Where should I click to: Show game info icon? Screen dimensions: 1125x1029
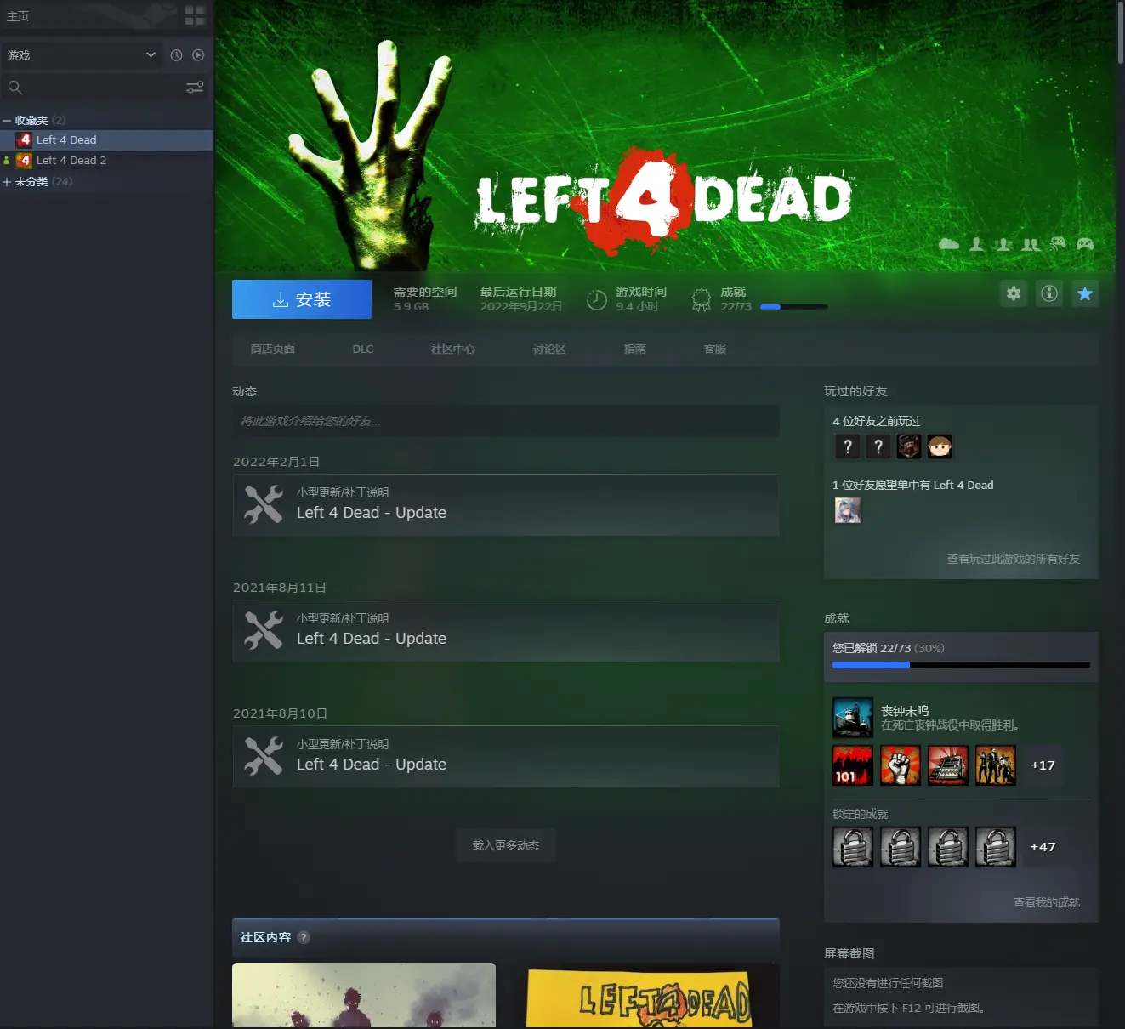point(1049,293)
